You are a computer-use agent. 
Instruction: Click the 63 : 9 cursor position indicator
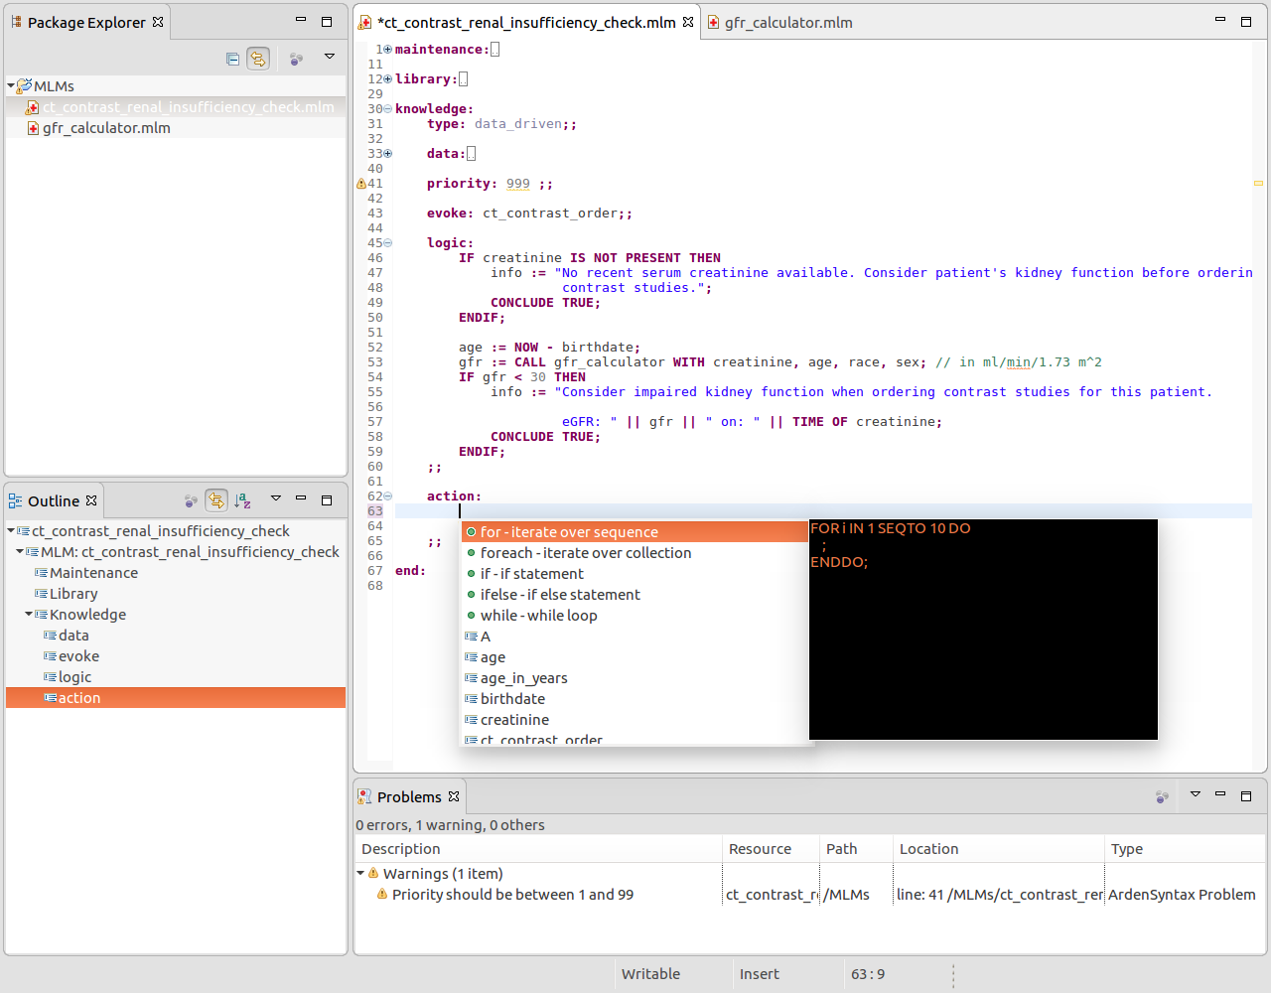(868, 974)
